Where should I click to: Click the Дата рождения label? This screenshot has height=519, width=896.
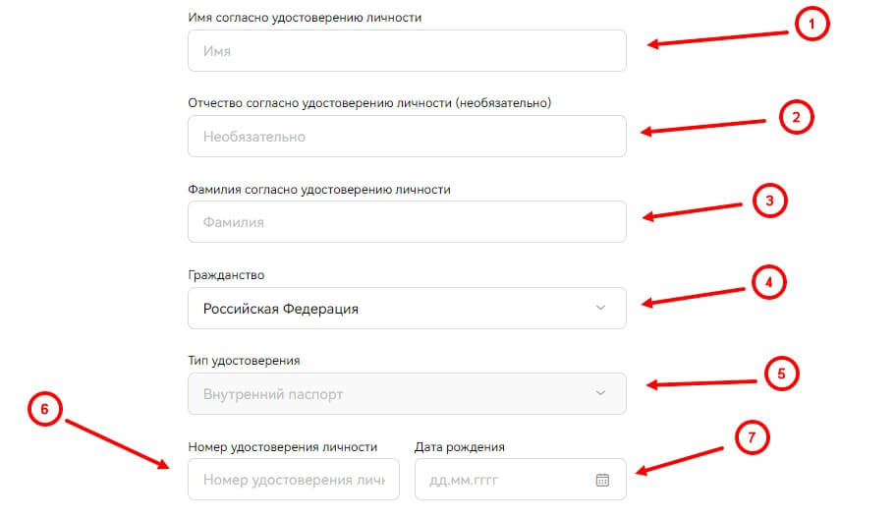tap(460, 446)
